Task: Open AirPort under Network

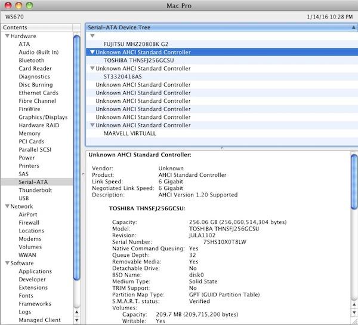Action: pos(28,214)
